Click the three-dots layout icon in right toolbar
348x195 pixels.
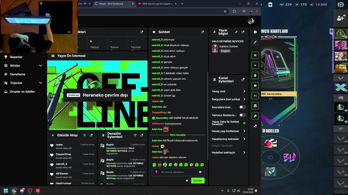click(x=255, y=126)
